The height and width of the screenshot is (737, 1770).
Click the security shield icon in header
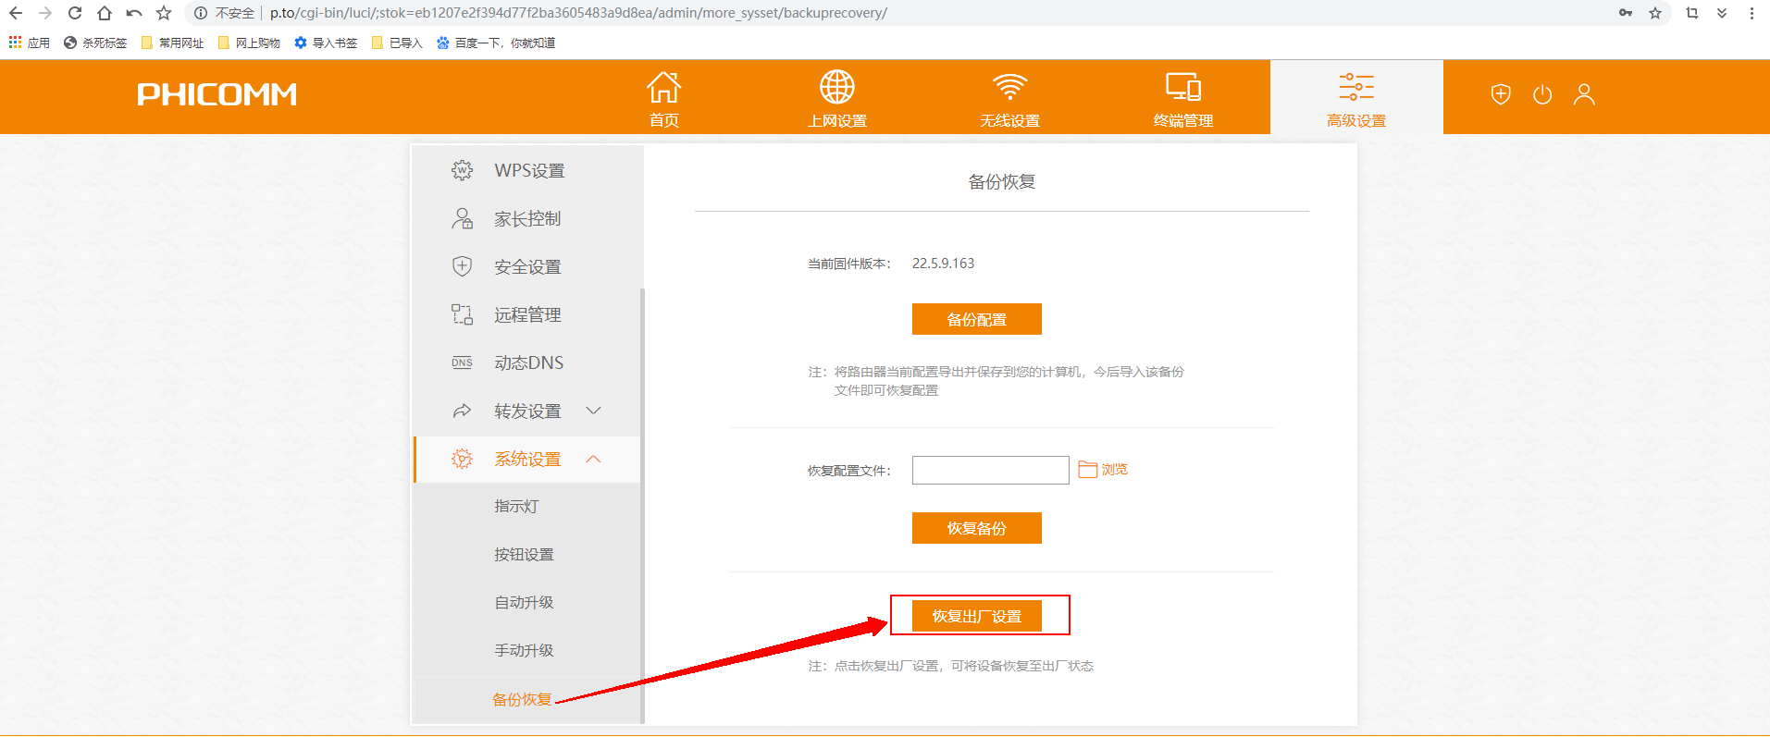click(x=1501, y=94)
